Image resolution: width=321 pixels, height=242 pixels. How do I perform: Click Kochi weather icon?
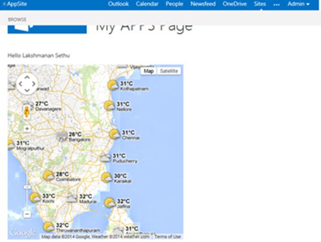(35, 198)
